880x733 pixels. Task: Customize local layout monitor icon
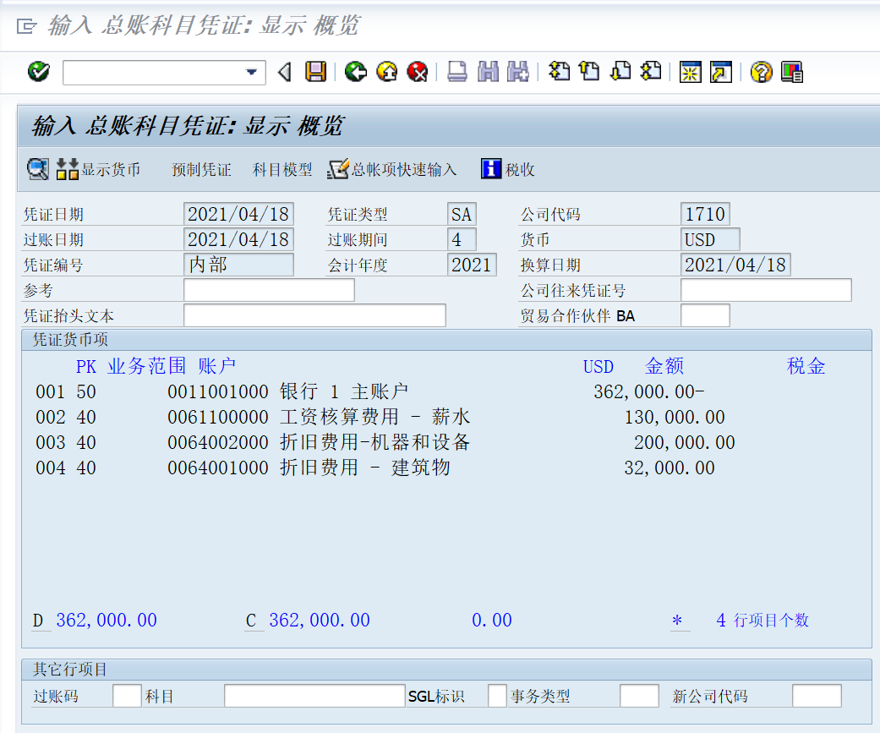792,72
